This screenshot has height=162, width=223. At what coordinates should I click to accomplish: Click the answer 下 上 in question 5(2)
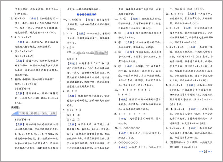[x=74, y=115]
